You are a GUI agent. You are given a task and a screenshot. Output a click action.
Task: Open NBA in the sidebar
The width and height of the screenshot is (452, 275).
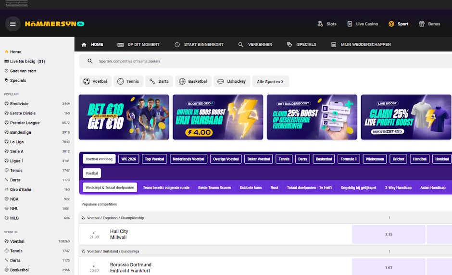(37, 199)
